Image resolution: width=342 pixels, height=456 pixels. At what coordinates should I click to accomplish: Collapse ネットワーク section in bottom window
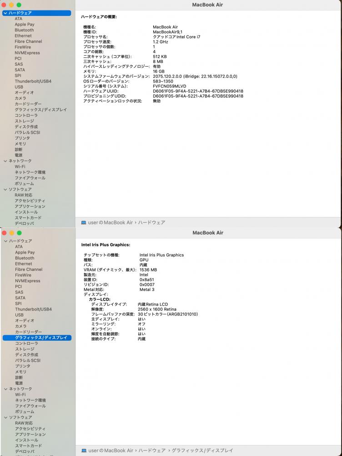tap(5, 389)
